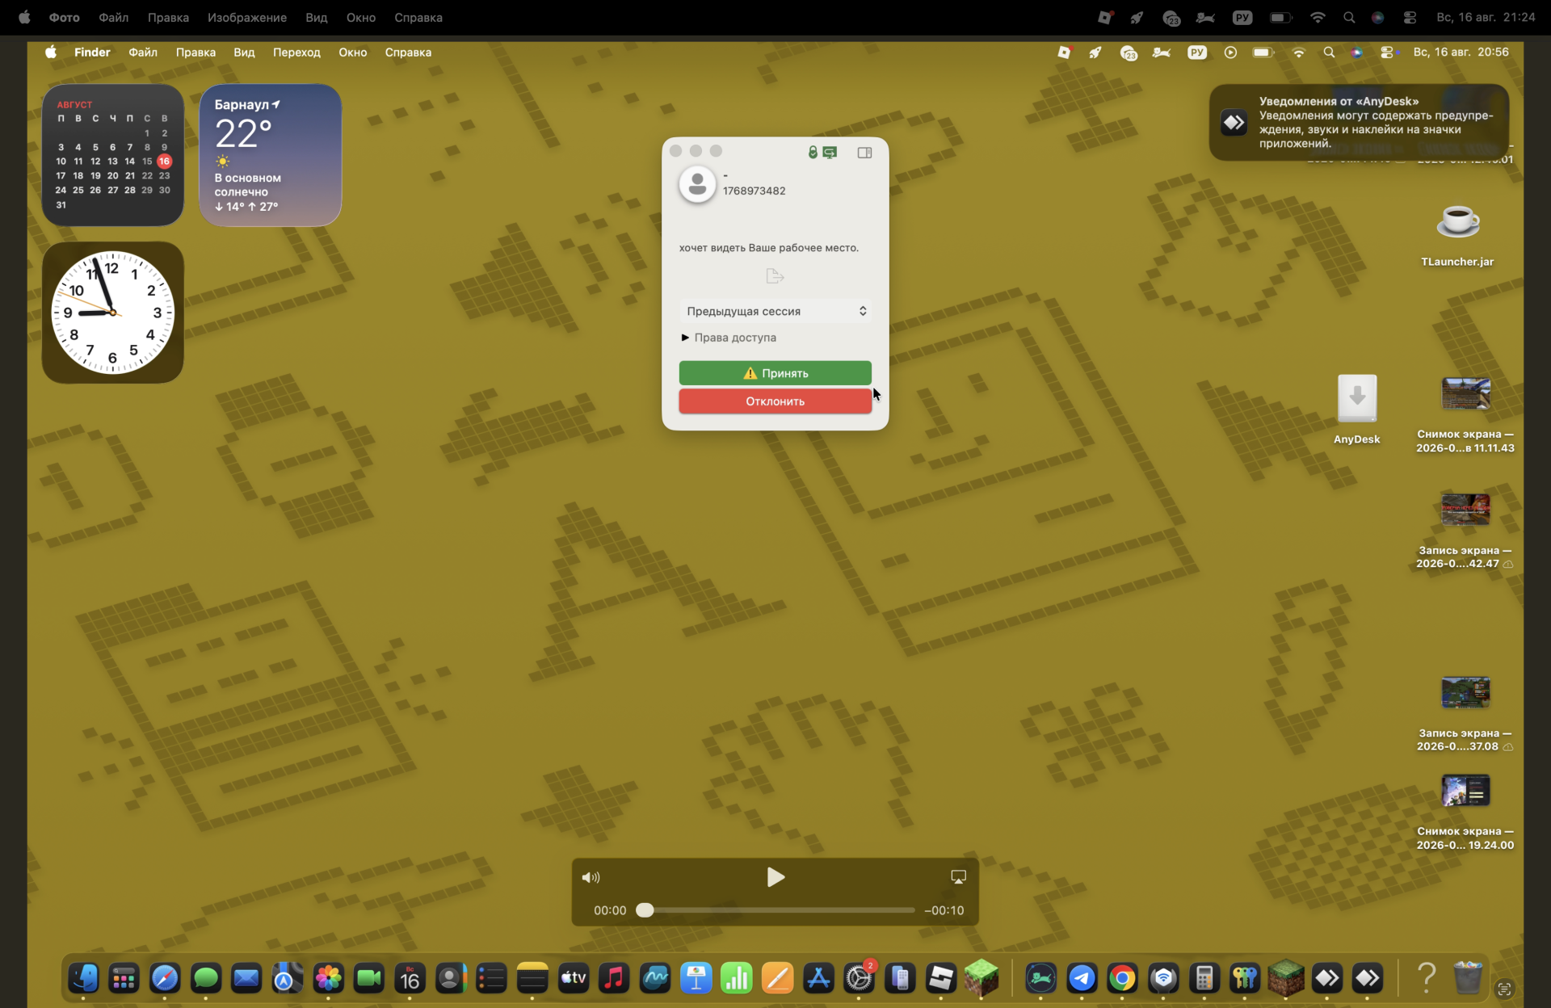
Task: Open AirPlay options in the video controls
Action: coord(959,877)
